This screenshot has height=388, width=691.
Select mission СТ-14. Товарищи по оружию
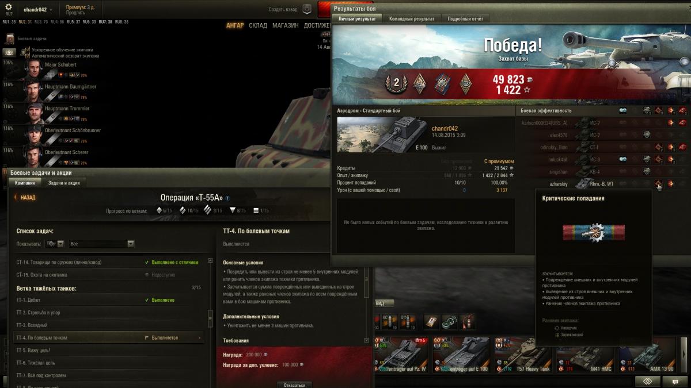pos(109,262)
